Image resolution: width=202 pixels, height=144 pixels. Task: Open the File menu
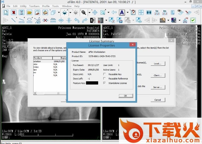pyautogui.click(x=8, y=6)
